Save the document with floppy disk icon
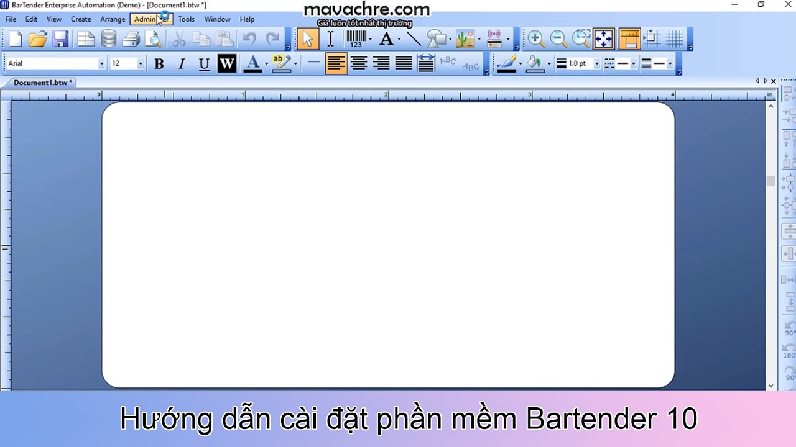 tap(60, 39)
